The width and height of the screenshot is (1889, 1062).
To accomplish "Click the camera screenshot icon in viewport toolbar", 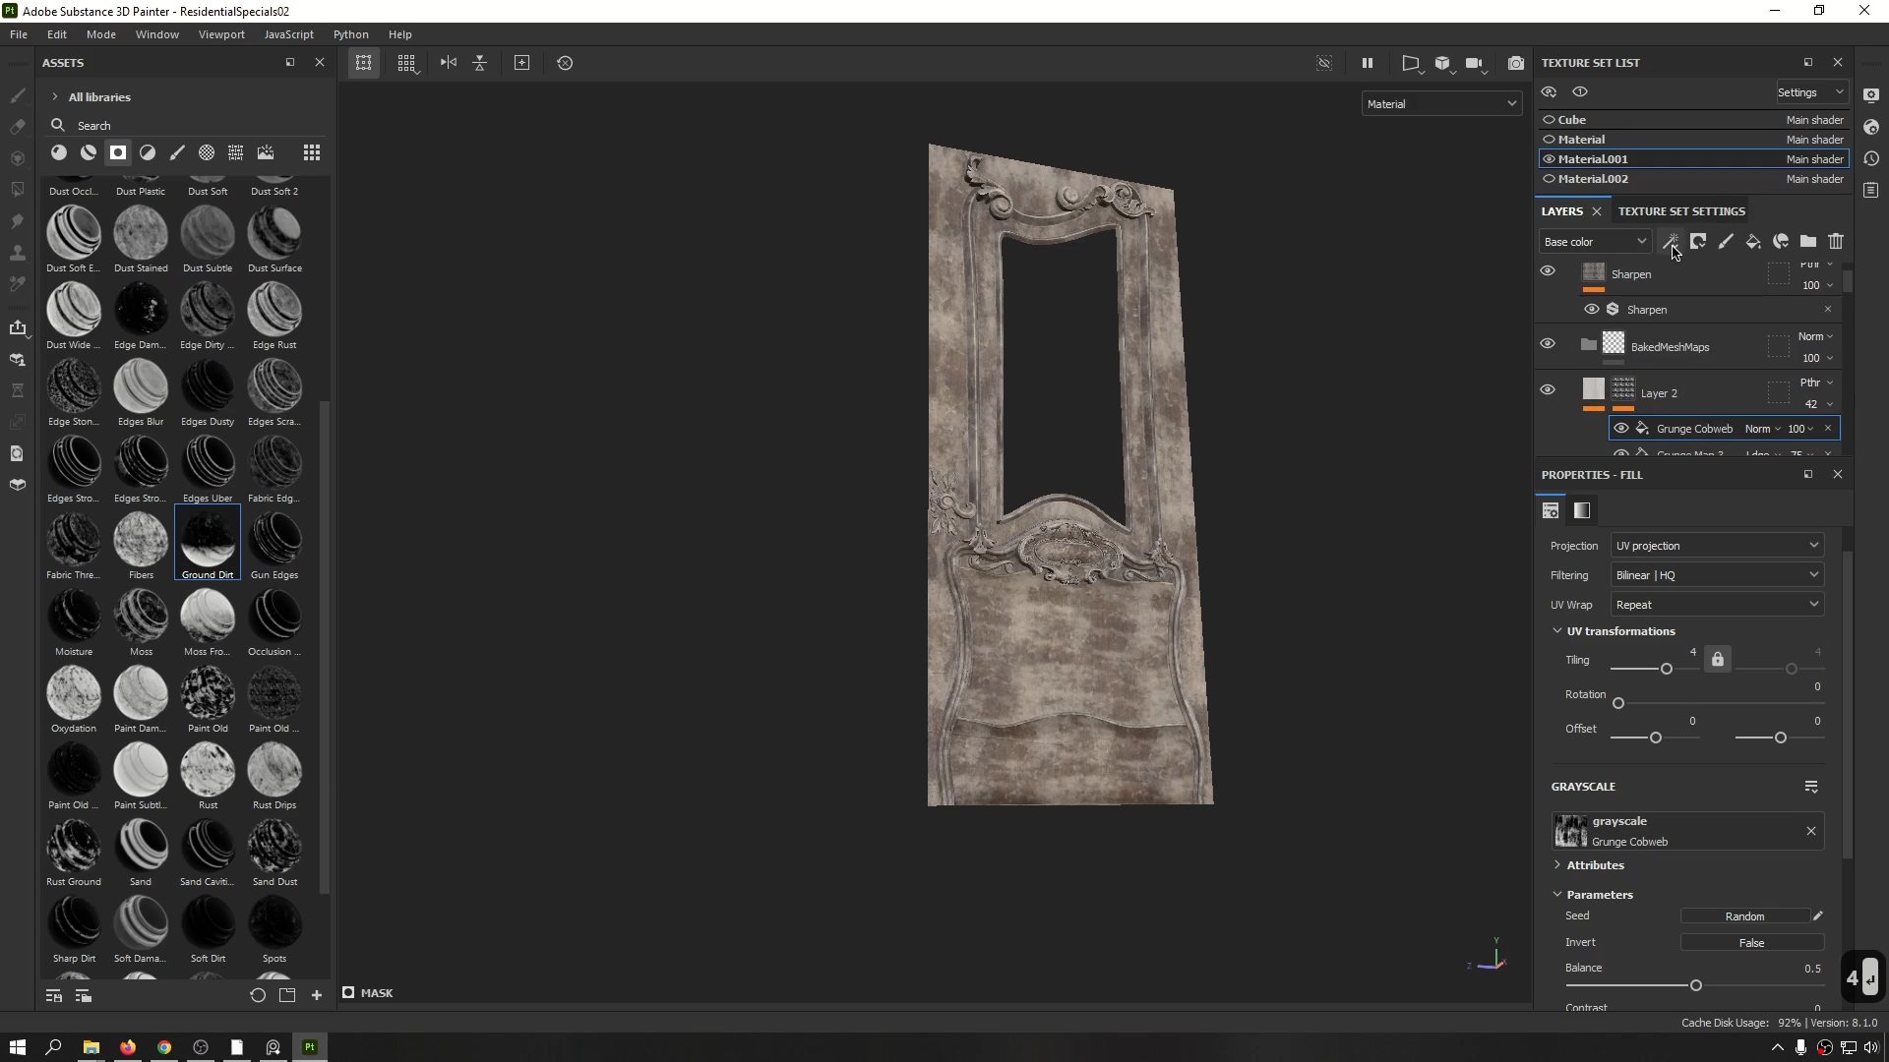I will pos(1516,63).
